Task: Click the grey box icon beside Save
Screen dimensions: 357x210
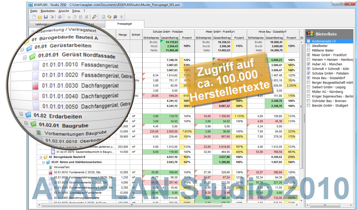Action: pyautogui.click(x=52, y=17)
